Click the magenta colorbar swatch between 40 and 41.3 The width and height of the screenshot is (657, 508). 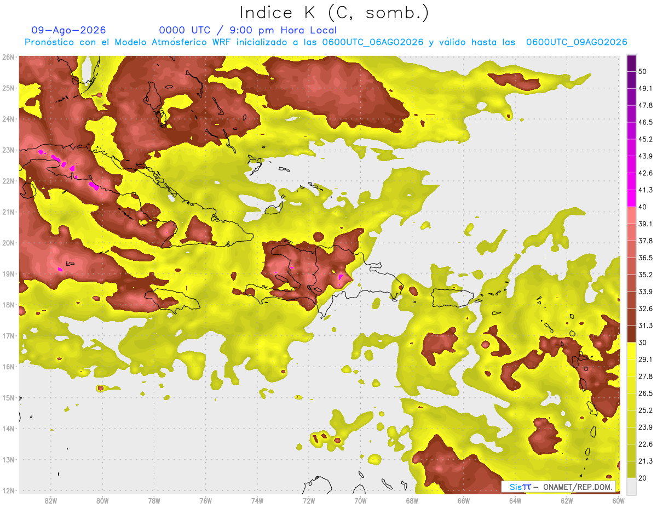click(631, 198)
